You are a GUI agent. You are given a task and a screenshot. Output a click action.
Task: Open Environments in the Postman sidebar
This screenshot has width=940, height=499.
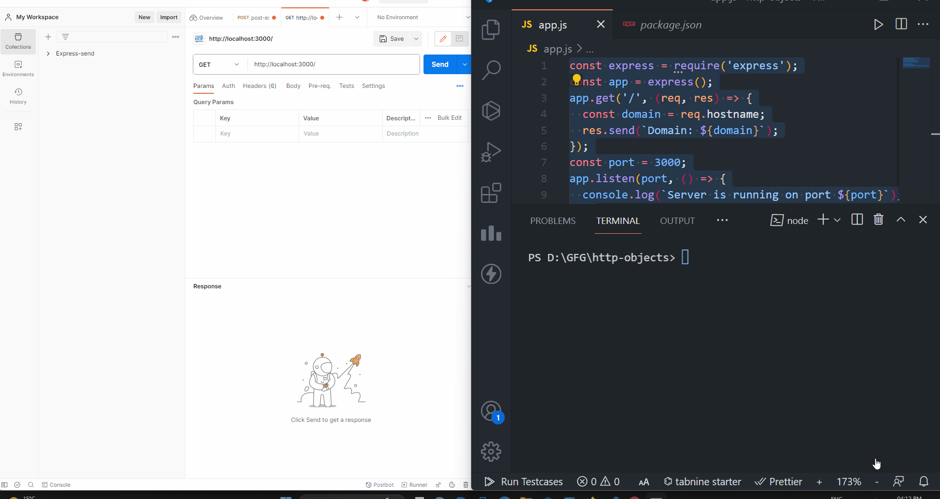18,69
